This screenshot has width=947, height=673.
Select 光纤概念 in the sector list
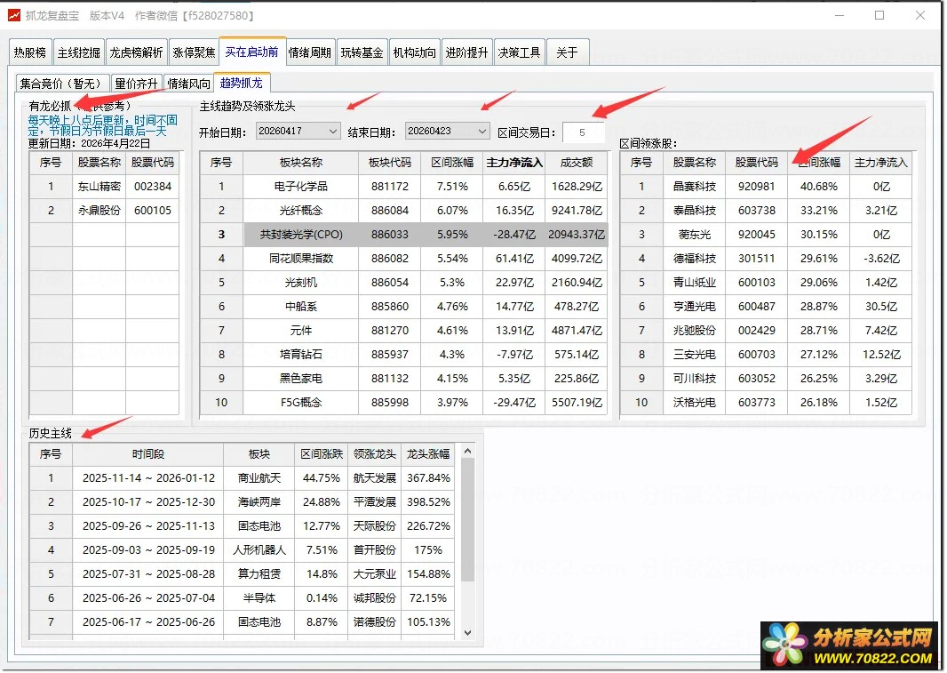300,211
